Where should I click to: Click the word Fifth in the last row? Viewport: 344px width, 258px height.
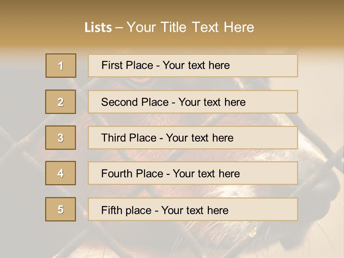point(111,210)
